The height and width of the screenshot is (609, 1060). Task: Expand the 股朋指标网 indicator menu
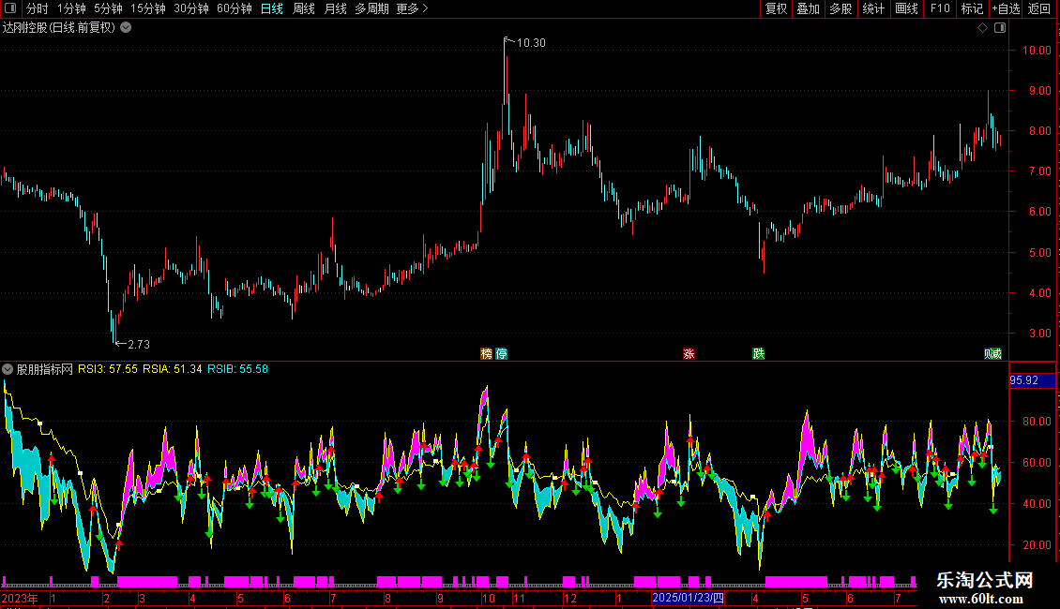(8, 369)
